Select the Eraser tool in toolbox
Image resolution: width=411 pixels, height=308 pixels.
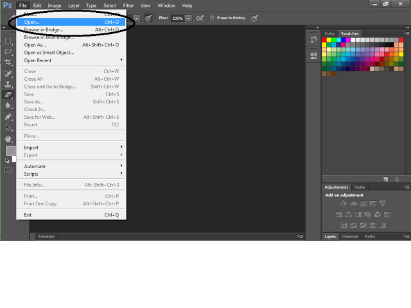point(8,94)
